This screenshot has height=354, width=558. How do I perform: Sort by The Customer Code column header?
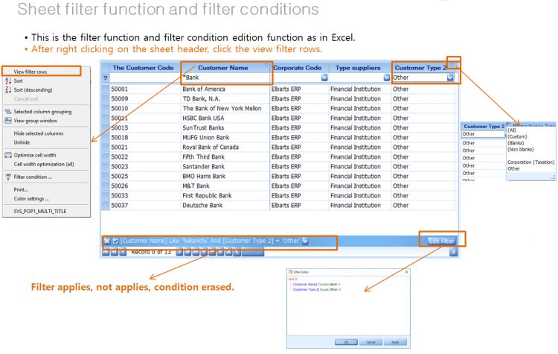(x=143, y=68)
